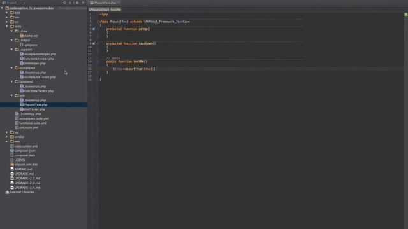Viewport: 408px width, 229px height.
Task: Open Project panel settings gear
Action: (77, 3)
